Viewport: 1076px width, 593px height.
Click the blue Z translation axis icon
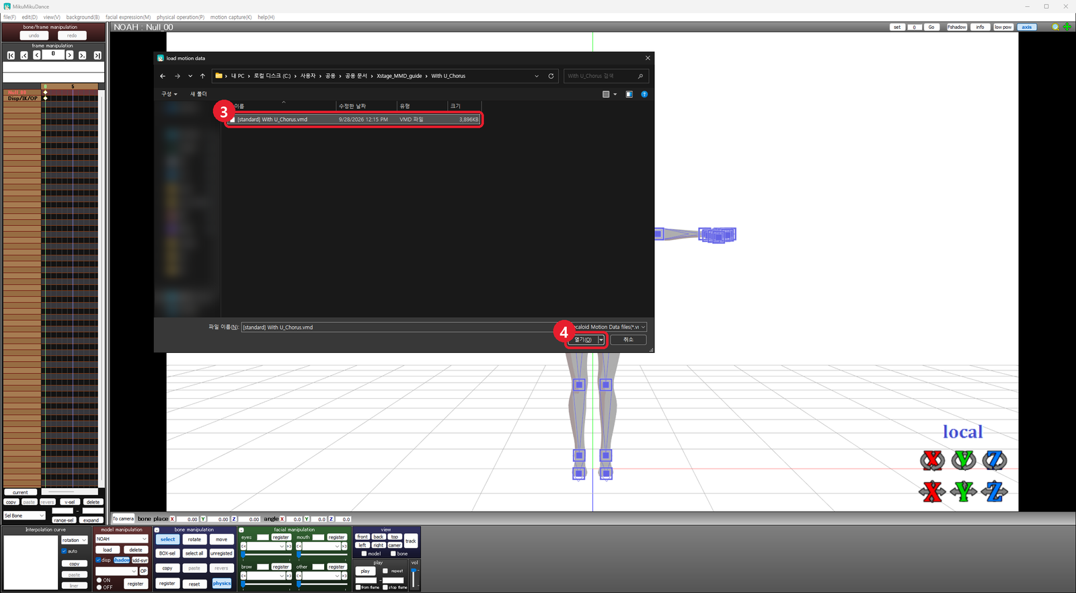pos(995,491)
